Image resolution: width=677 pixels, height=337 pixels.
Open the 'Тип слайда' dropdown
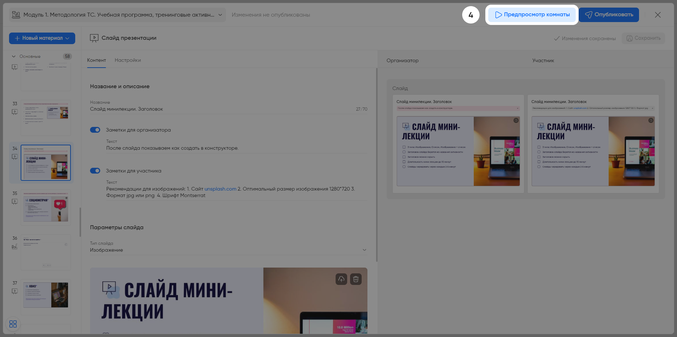click(x=229, y=250)
